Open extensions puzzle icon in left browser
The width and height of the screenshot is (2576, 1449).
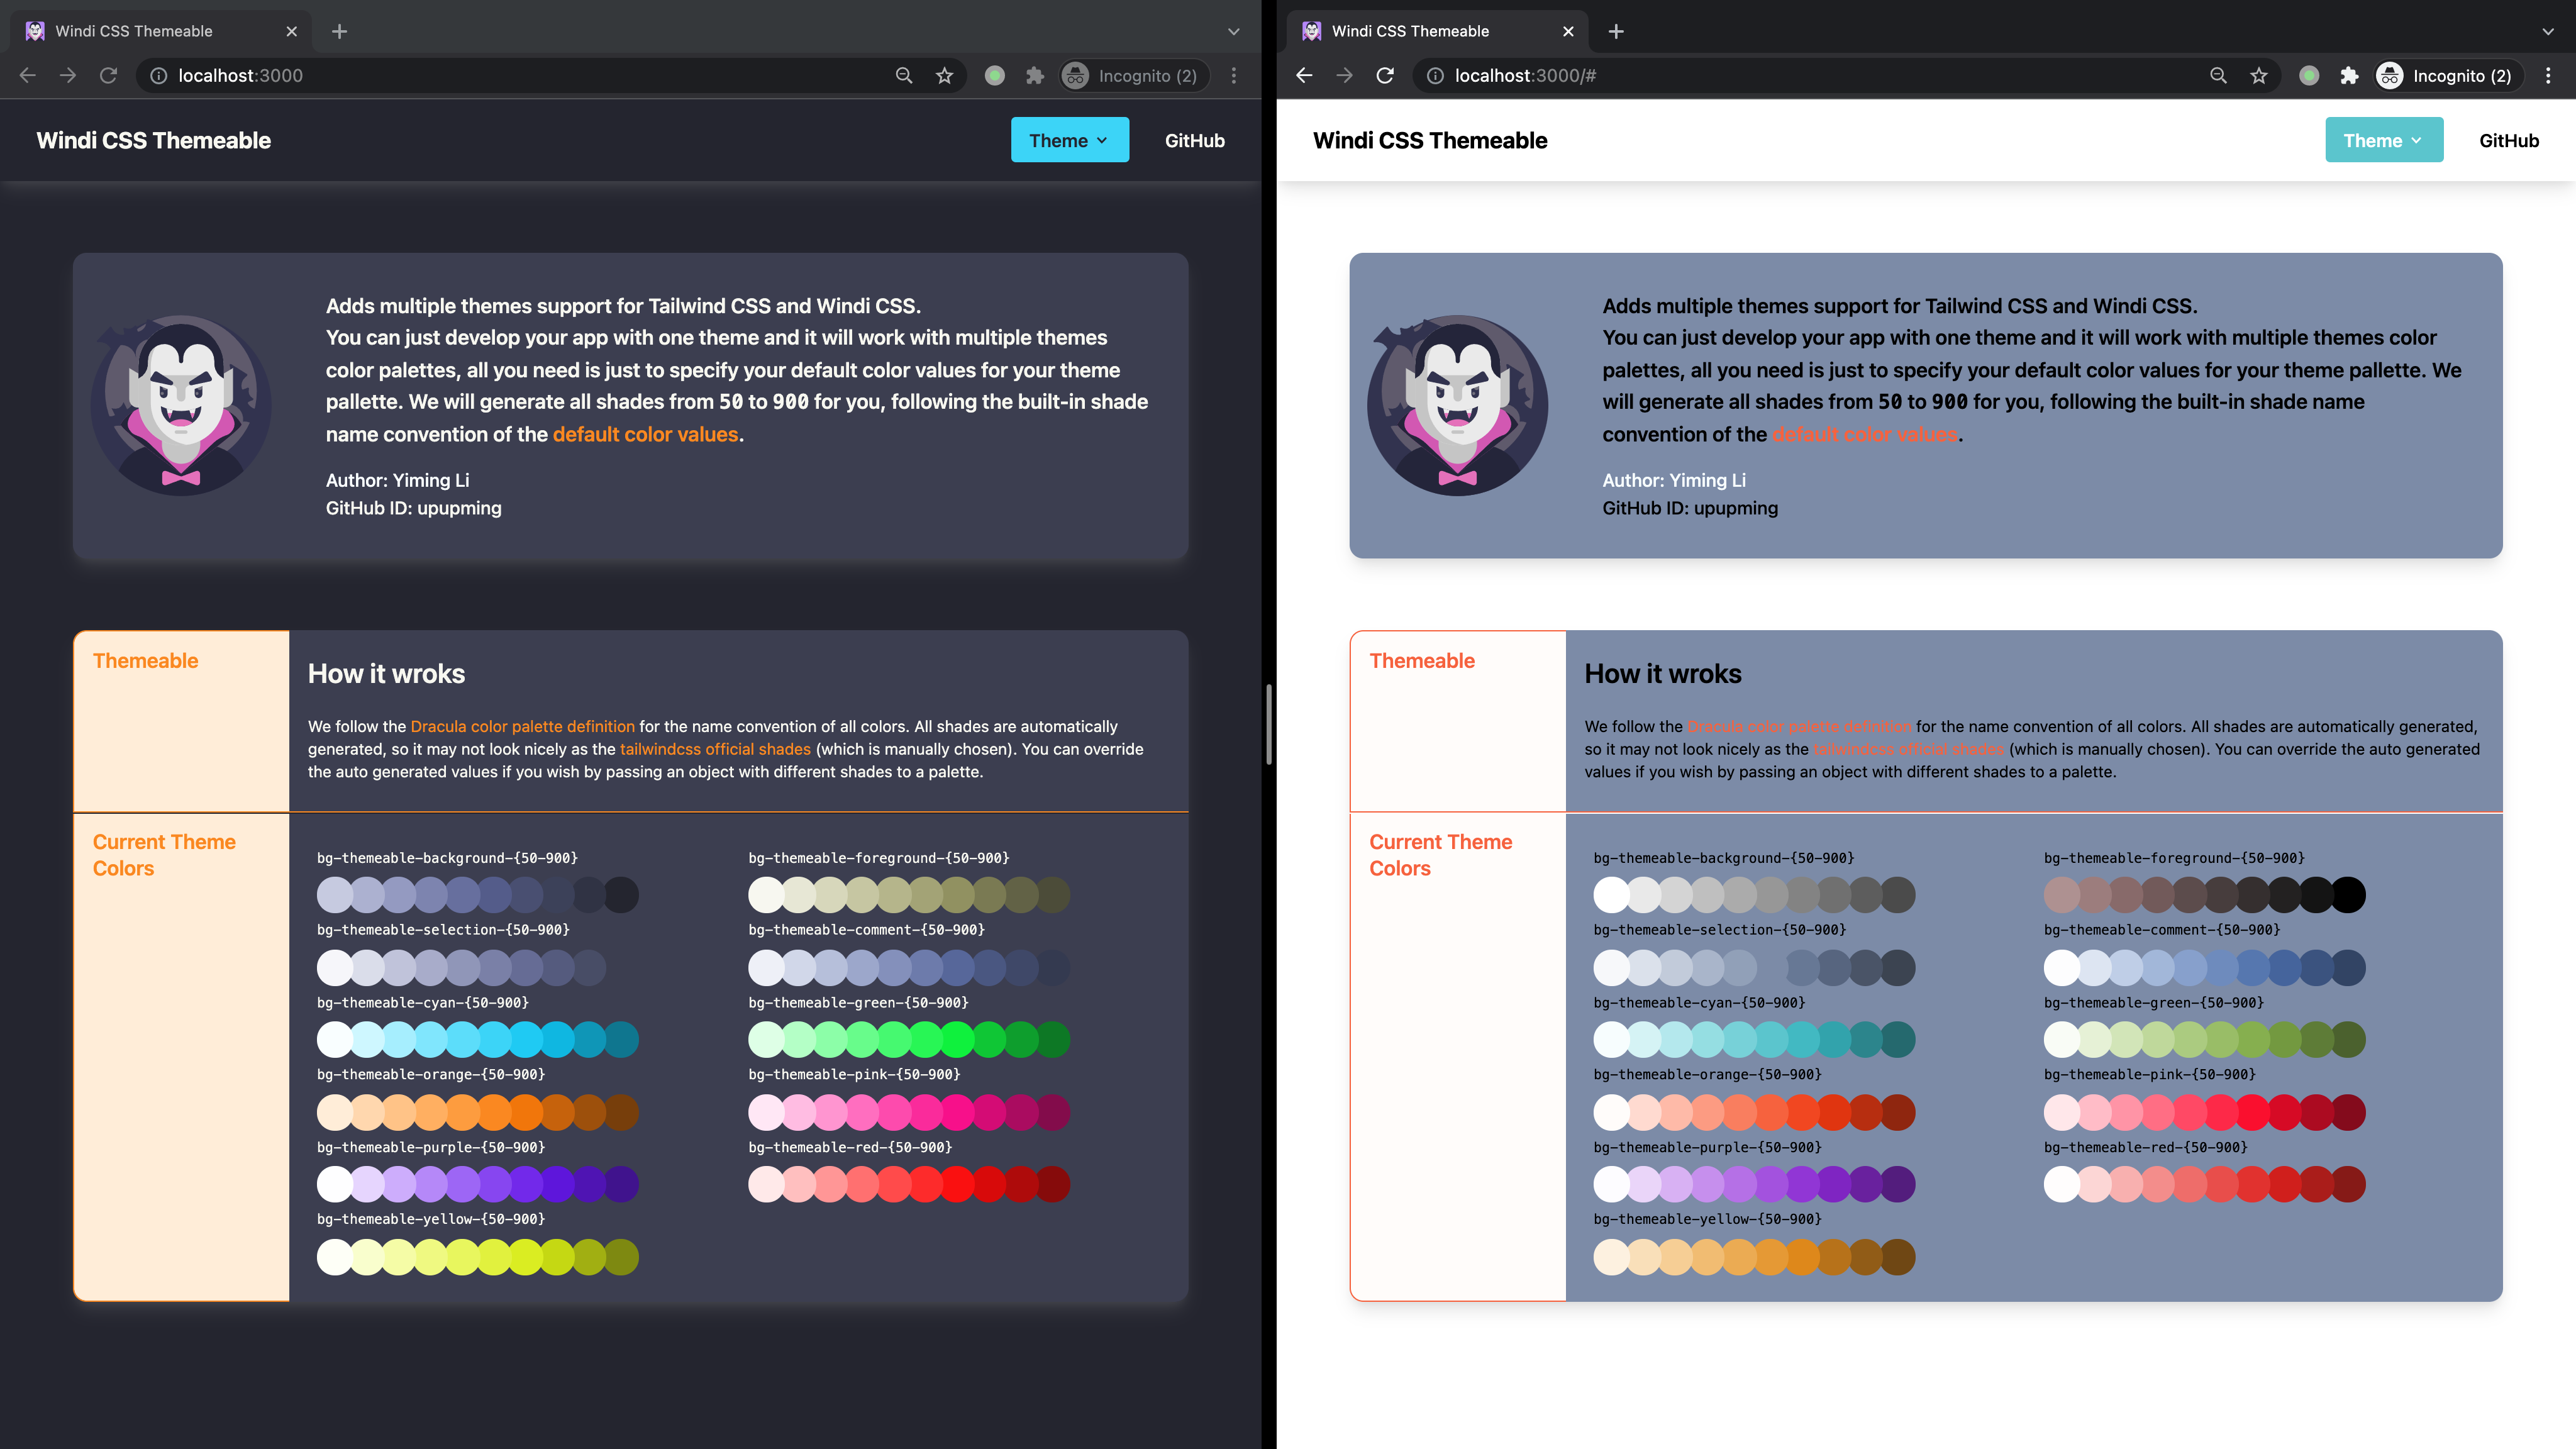[x=1035, y=75]
